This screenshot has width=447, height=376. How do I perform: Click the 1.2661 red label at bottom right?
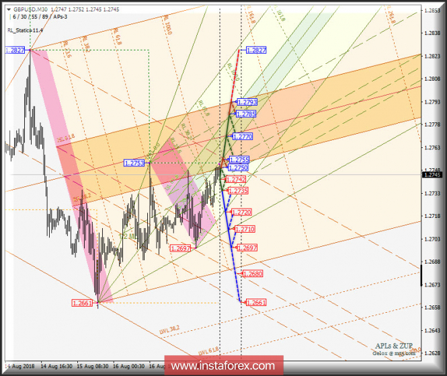(256, 303)
